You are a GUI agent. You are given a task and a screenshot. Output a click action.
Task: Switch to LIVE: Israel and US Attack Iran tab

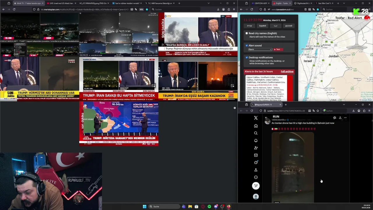[61, 3]
